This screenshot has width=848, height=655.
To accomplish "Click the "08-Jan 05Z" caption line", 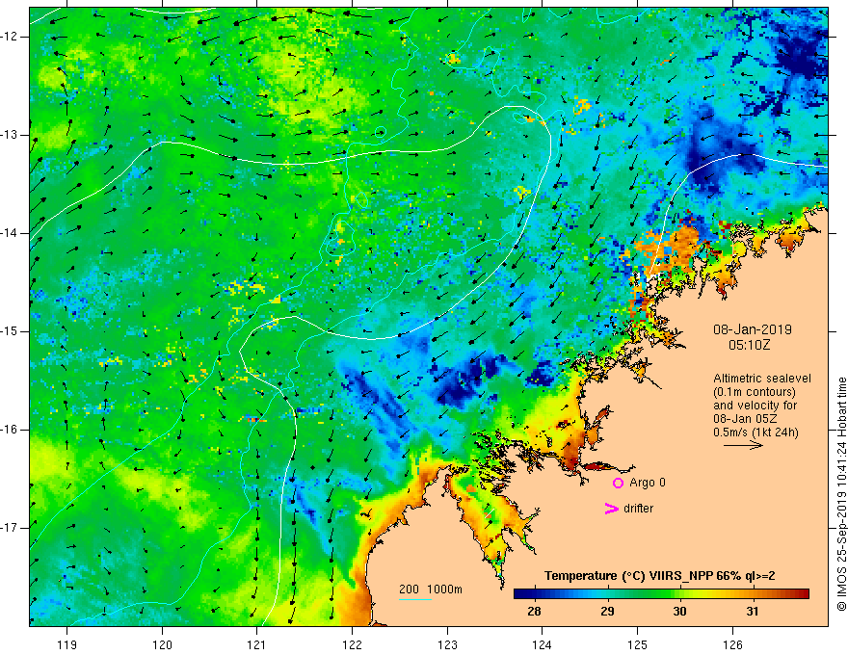I will (x=747, y=419).
